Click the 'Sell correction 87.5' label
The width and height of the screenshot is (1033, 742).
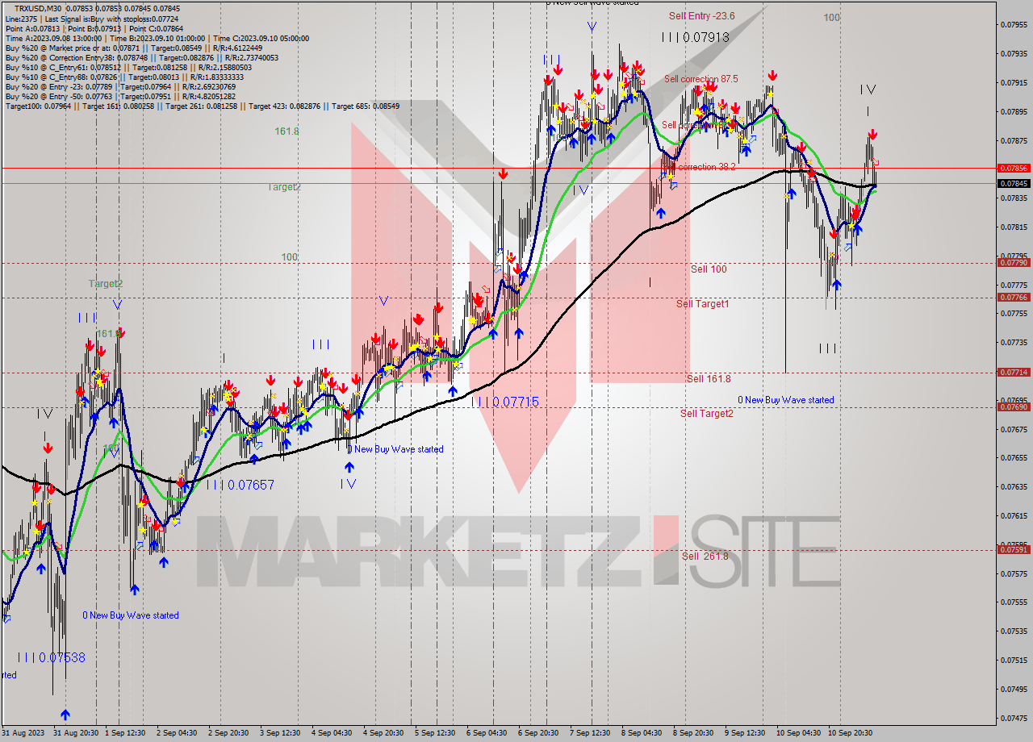click(x=701, y=79)
